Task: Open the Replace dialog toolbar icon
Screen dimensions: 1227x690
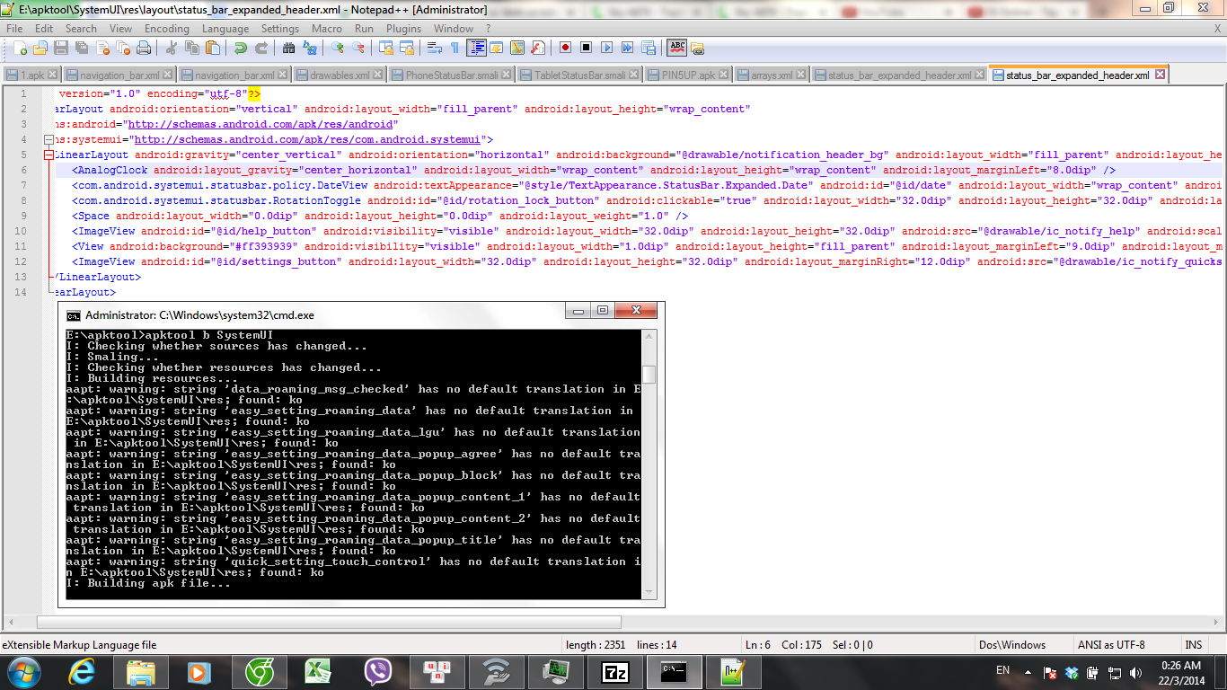Action: [x=310, y=48]
